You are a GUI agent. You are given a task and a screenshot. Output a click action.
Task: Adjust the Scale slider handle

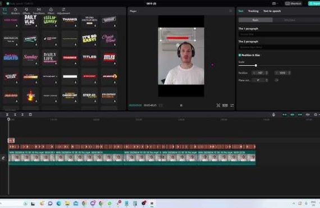(x=255, y=65)
